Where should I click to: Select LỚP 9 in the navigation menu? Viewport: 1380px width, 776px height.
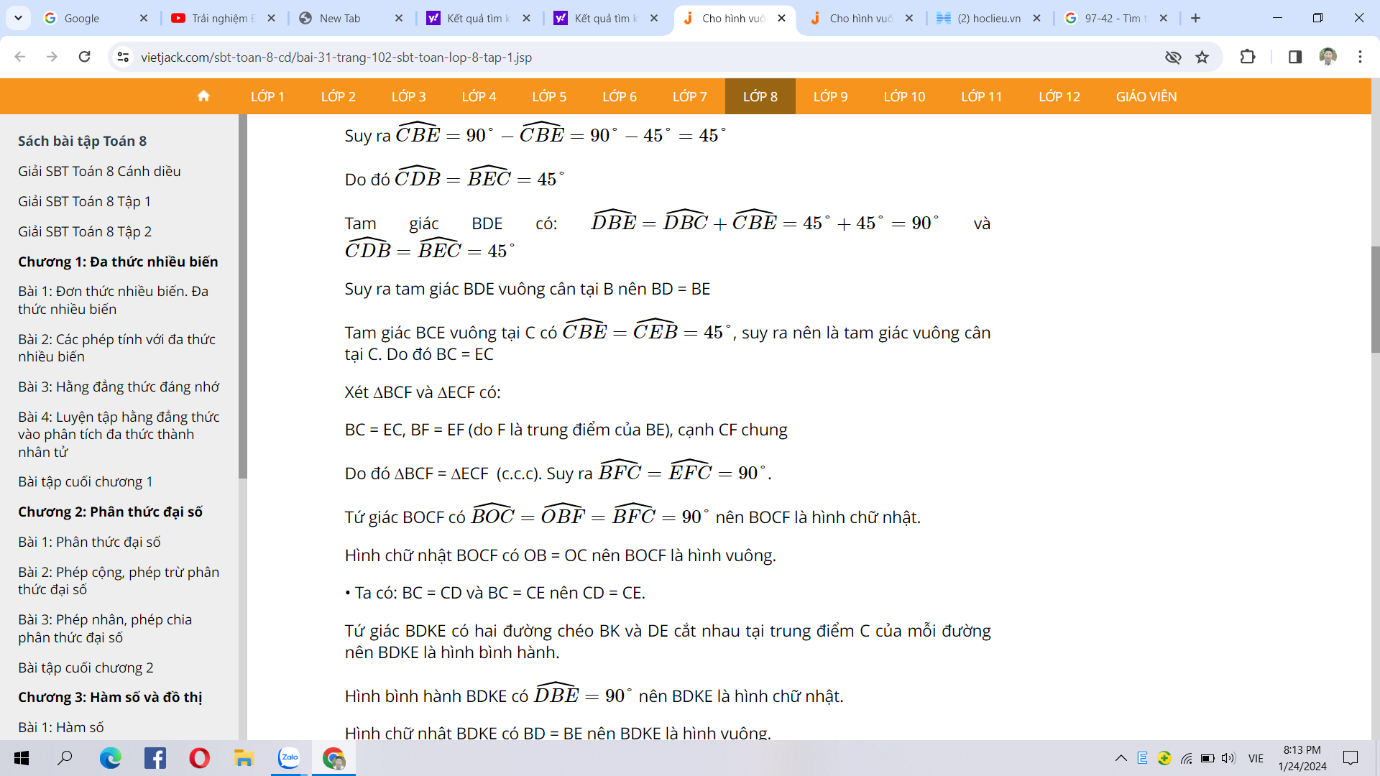pyautogui.click(x=830, y=96)
